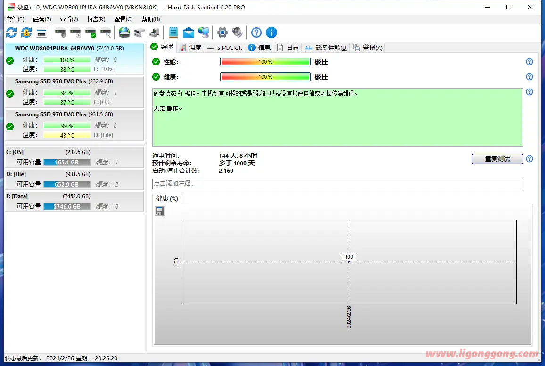Screen dimensions: 545x366
Task: Select the C: [OS] partition entry
Action: 74,157
